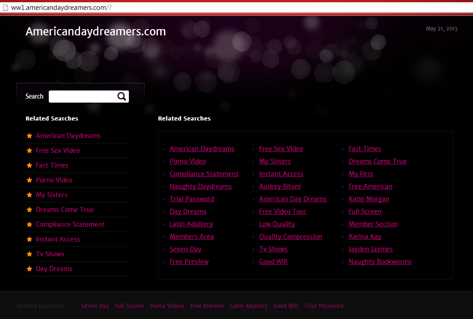Screen dimensions: 473x319
Task: Open Seven Day link in the boxed results
Action: 186,249
